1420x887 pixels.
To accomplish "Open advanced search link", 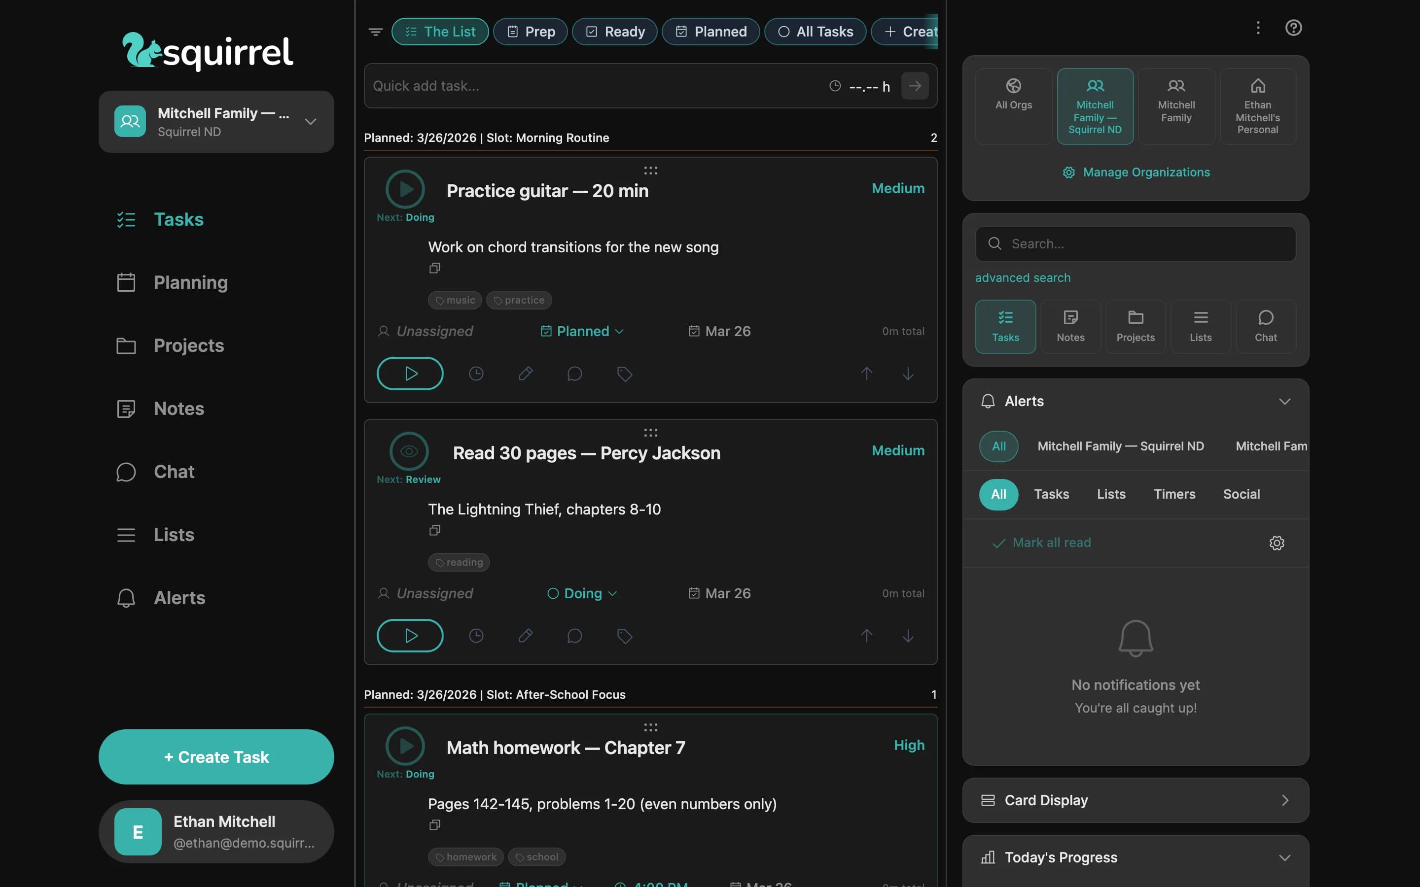I will point(1023,277).
